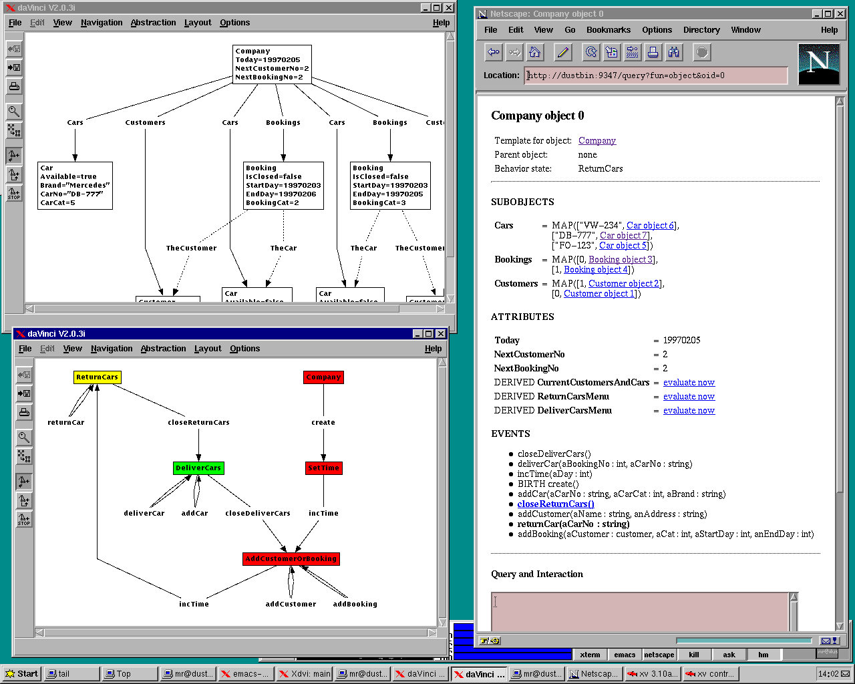Open the Abstraction menu in top daVinci window
855x684 pixels.
click(x=153, y=23)
